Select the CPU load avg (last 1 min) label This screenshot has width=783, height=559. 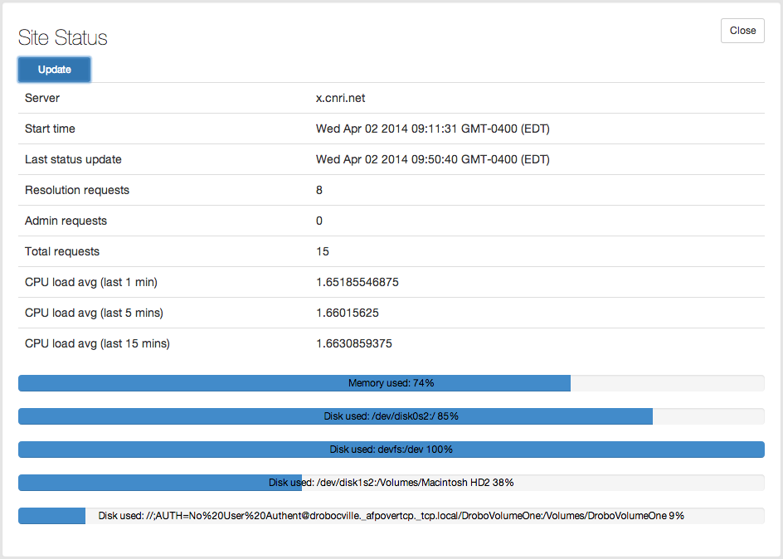[91, 282]
